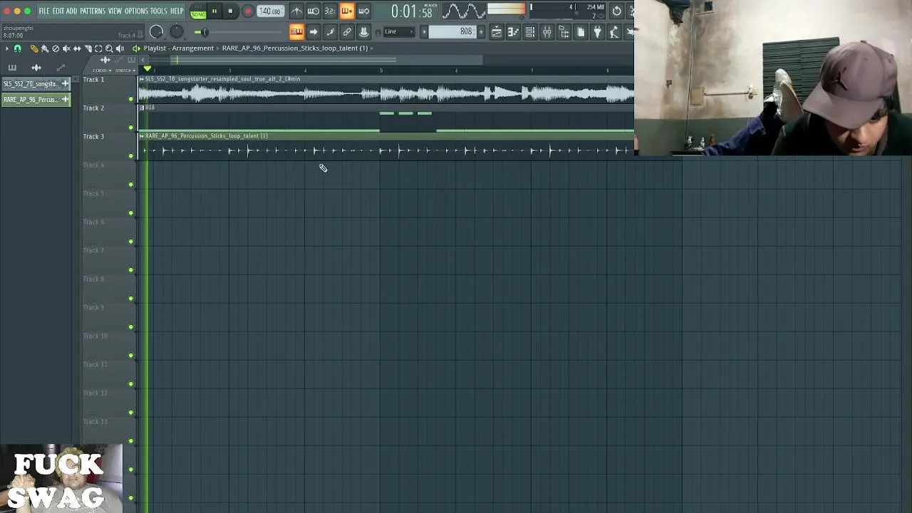Screen dimensions: 912x513
Task: Click the orange typing keyboard to piano icon
Action: [x=296, y=31]
